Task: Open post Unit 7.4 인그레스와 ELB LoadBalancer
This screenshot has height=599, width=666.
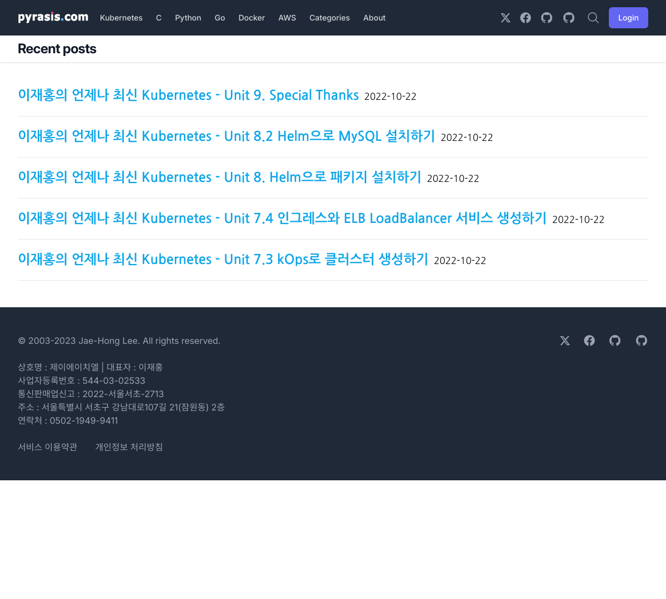Action: tap(282, 219)
